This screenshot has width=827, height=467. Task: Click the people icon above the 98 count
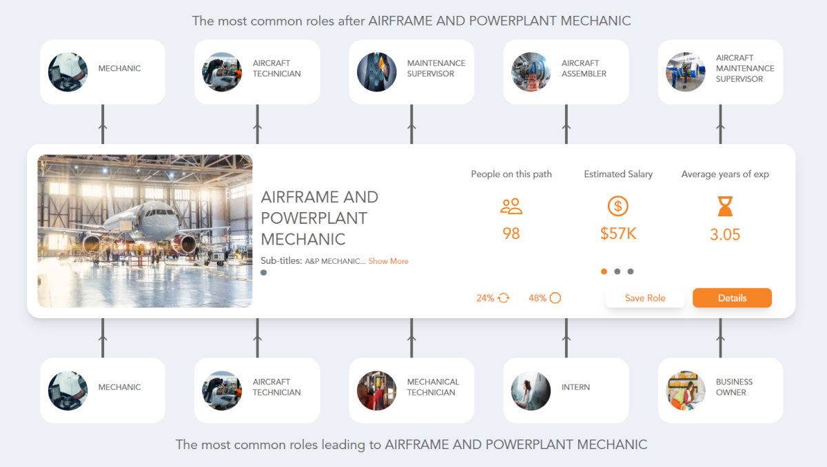tap(511, 205)
